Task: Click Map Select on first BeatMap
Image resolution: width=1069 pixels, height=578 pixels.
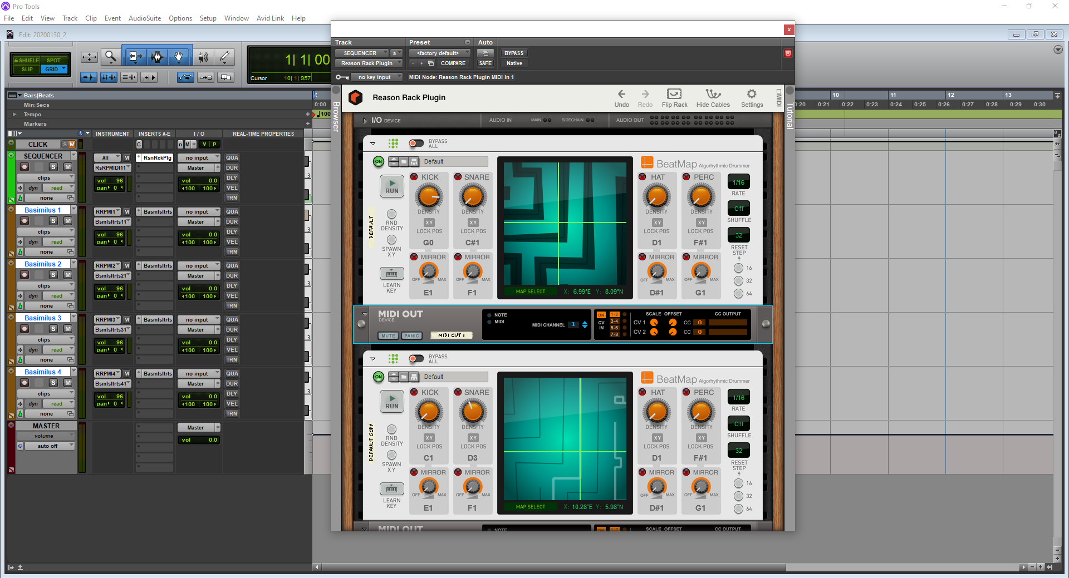Action: (x=530, y=292)
